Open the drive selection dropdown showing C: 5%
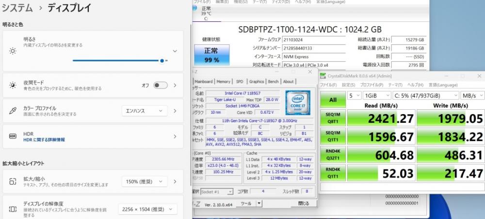Image resolution: width=485 pixels, height=219 pixels. point(426,96)
